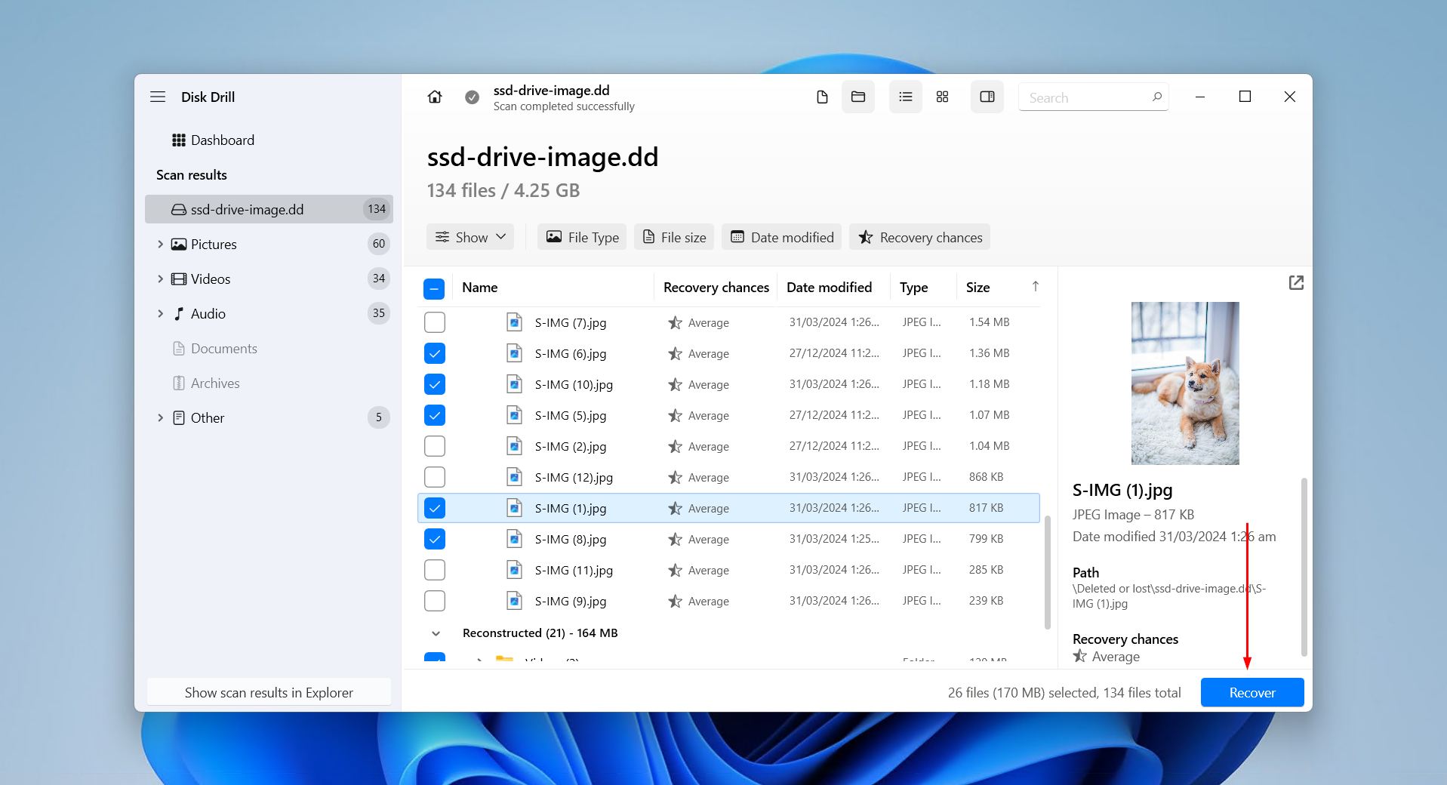Check the S-IMG (12).jpg checkbox
This screenshot has height=785, width=1447.
click(435, 477)
